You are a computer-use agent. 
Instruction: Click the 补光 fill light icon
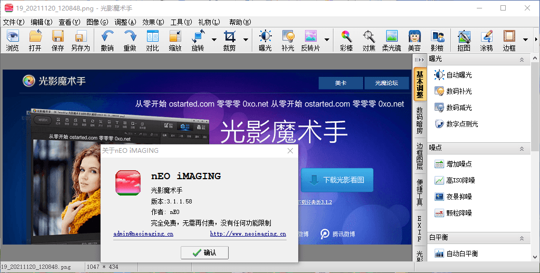288,41
